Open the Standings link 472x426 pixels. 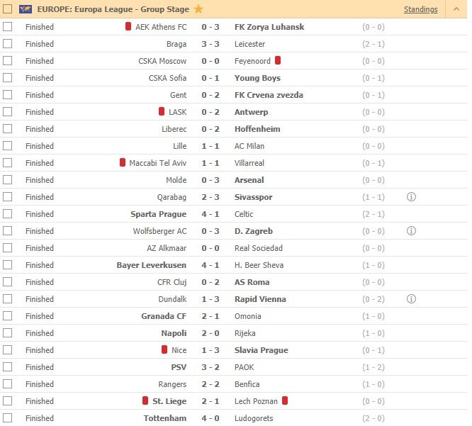(420, 9)
